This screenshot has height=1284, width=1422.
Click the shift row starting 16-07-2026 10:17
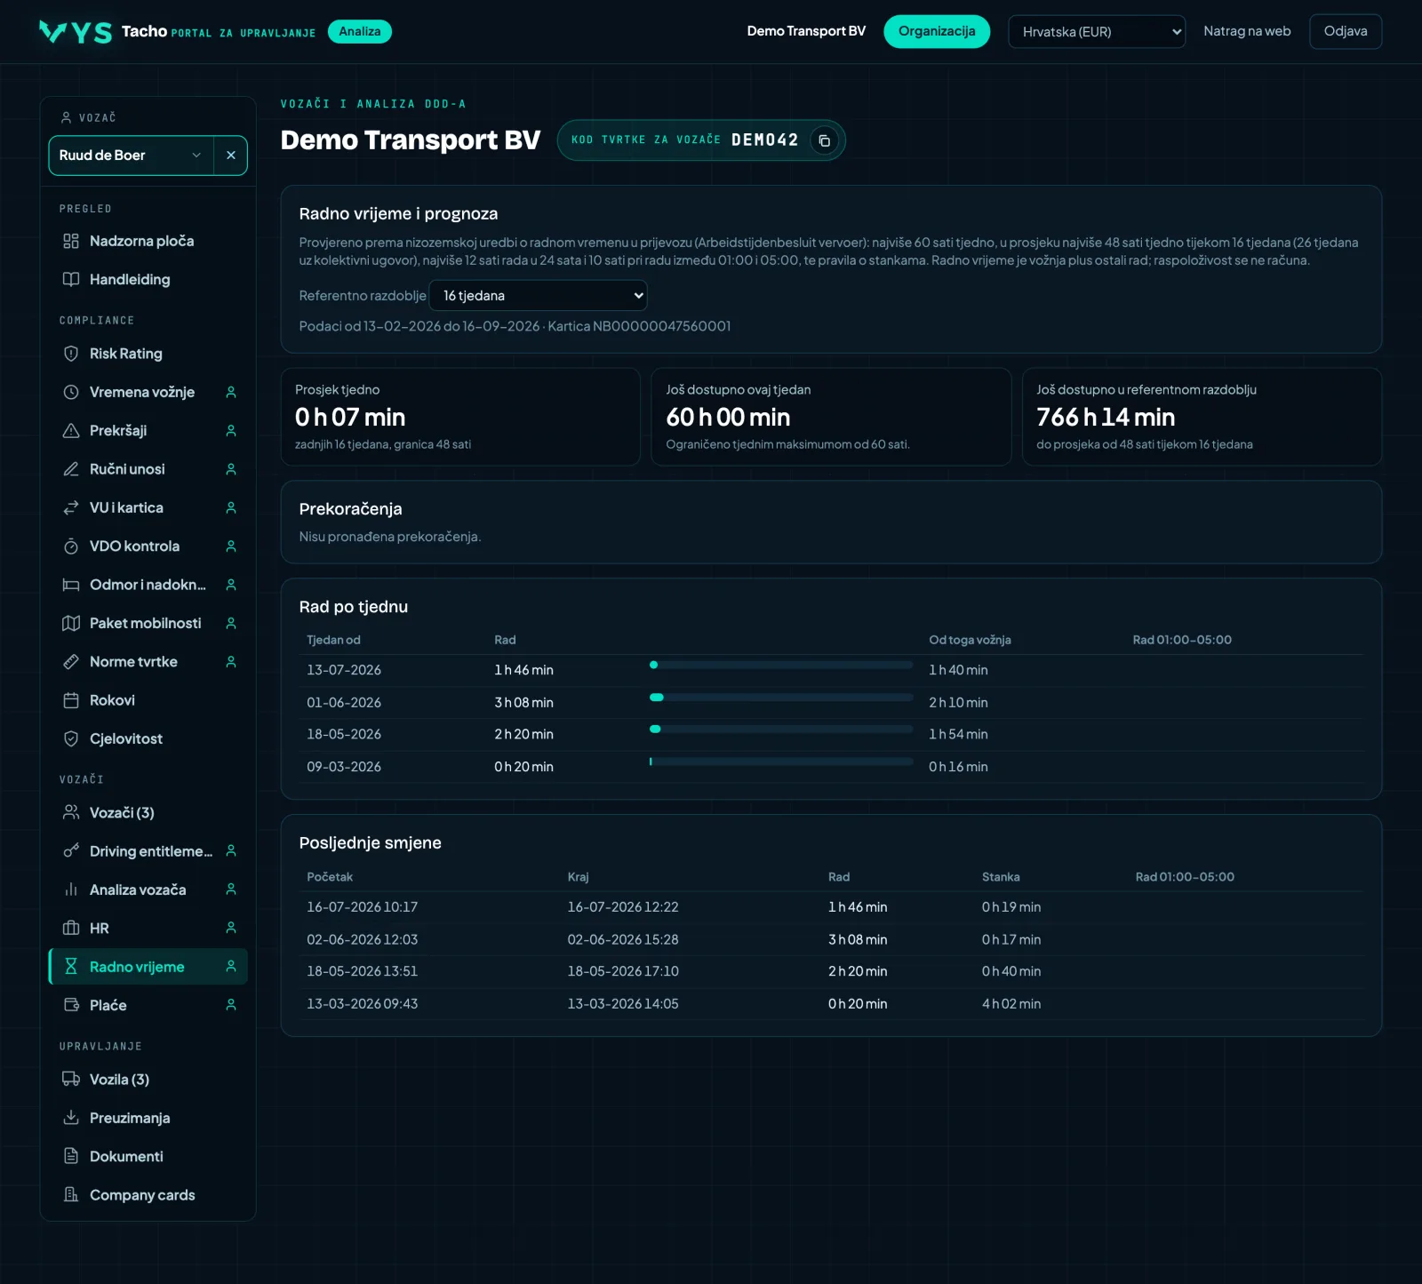coord(831,907)
